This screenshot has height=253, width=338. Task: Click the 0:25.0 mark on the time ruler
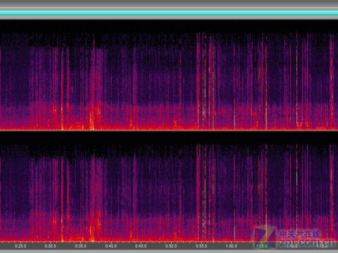pos(20,246)
